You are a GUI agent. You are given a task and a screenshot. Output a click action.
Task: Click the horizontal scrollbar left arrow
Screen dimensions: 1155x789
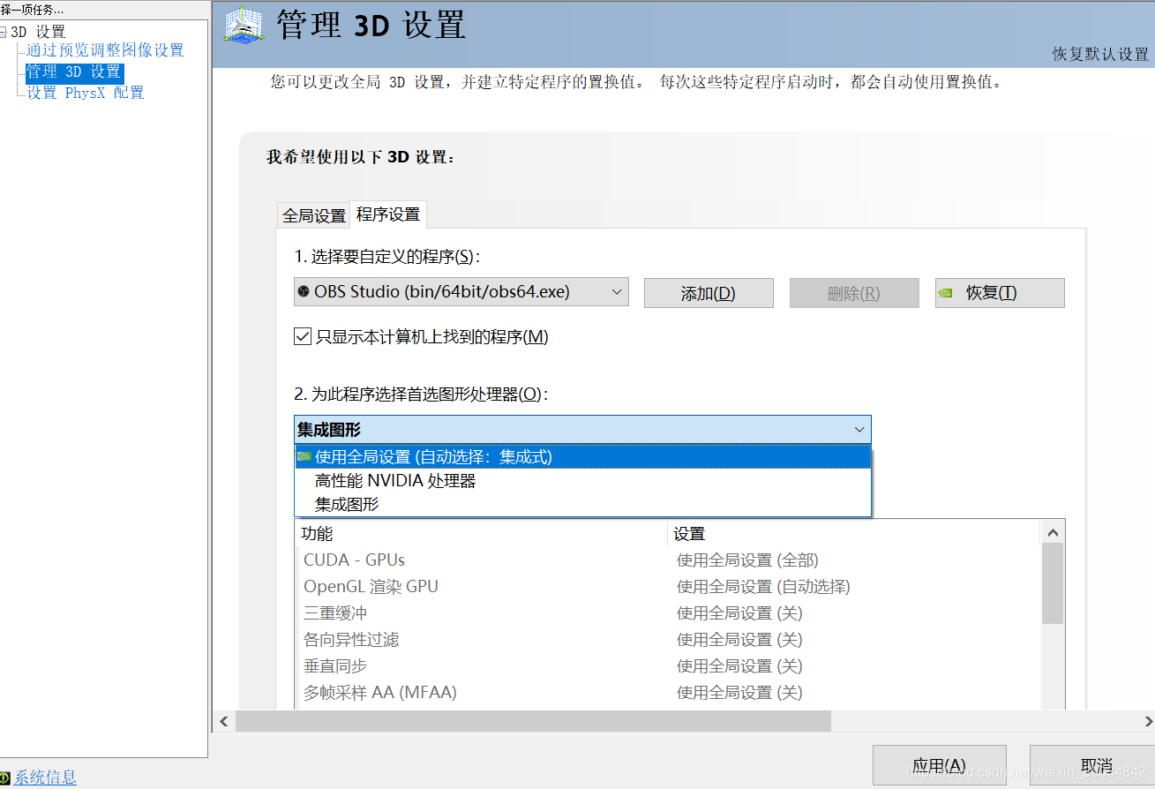click(x=224, y=721)
